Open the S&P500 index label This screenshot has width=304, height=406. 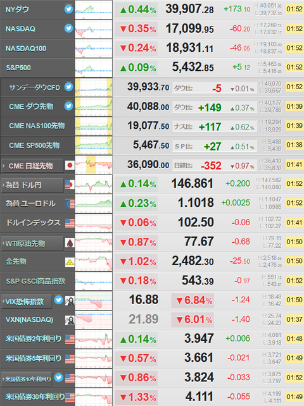tap(18, 68)
